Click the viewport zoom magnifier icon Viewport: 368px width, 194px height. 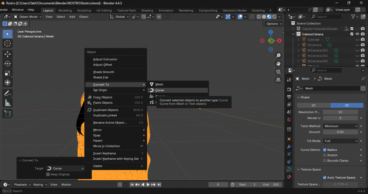click(278, 55)
